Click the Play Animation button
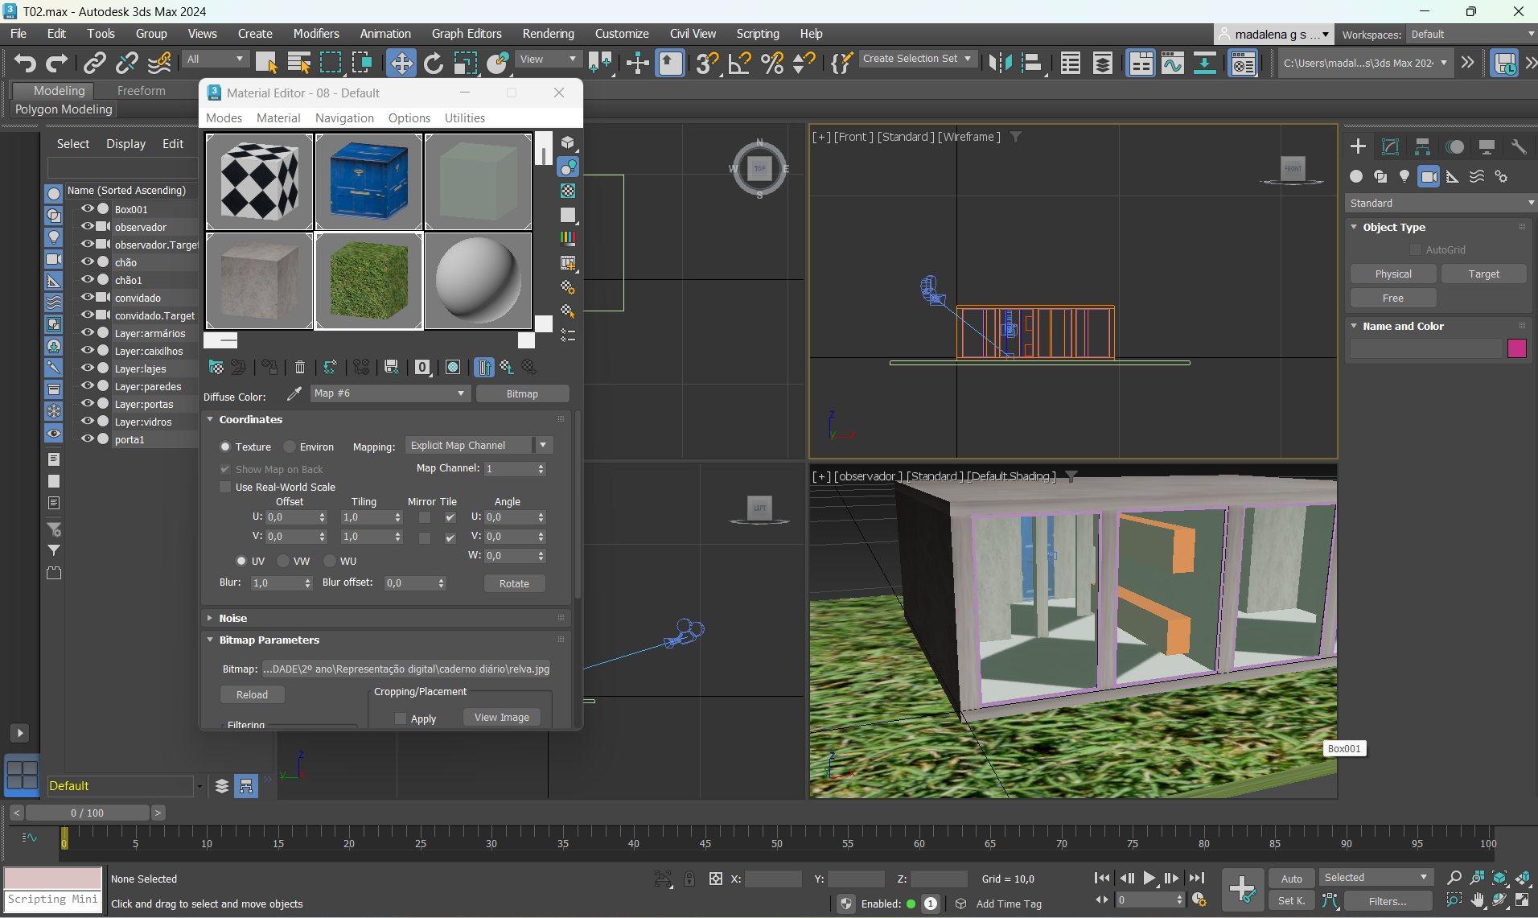1538x918 pixels. (x=1149, y=879)
